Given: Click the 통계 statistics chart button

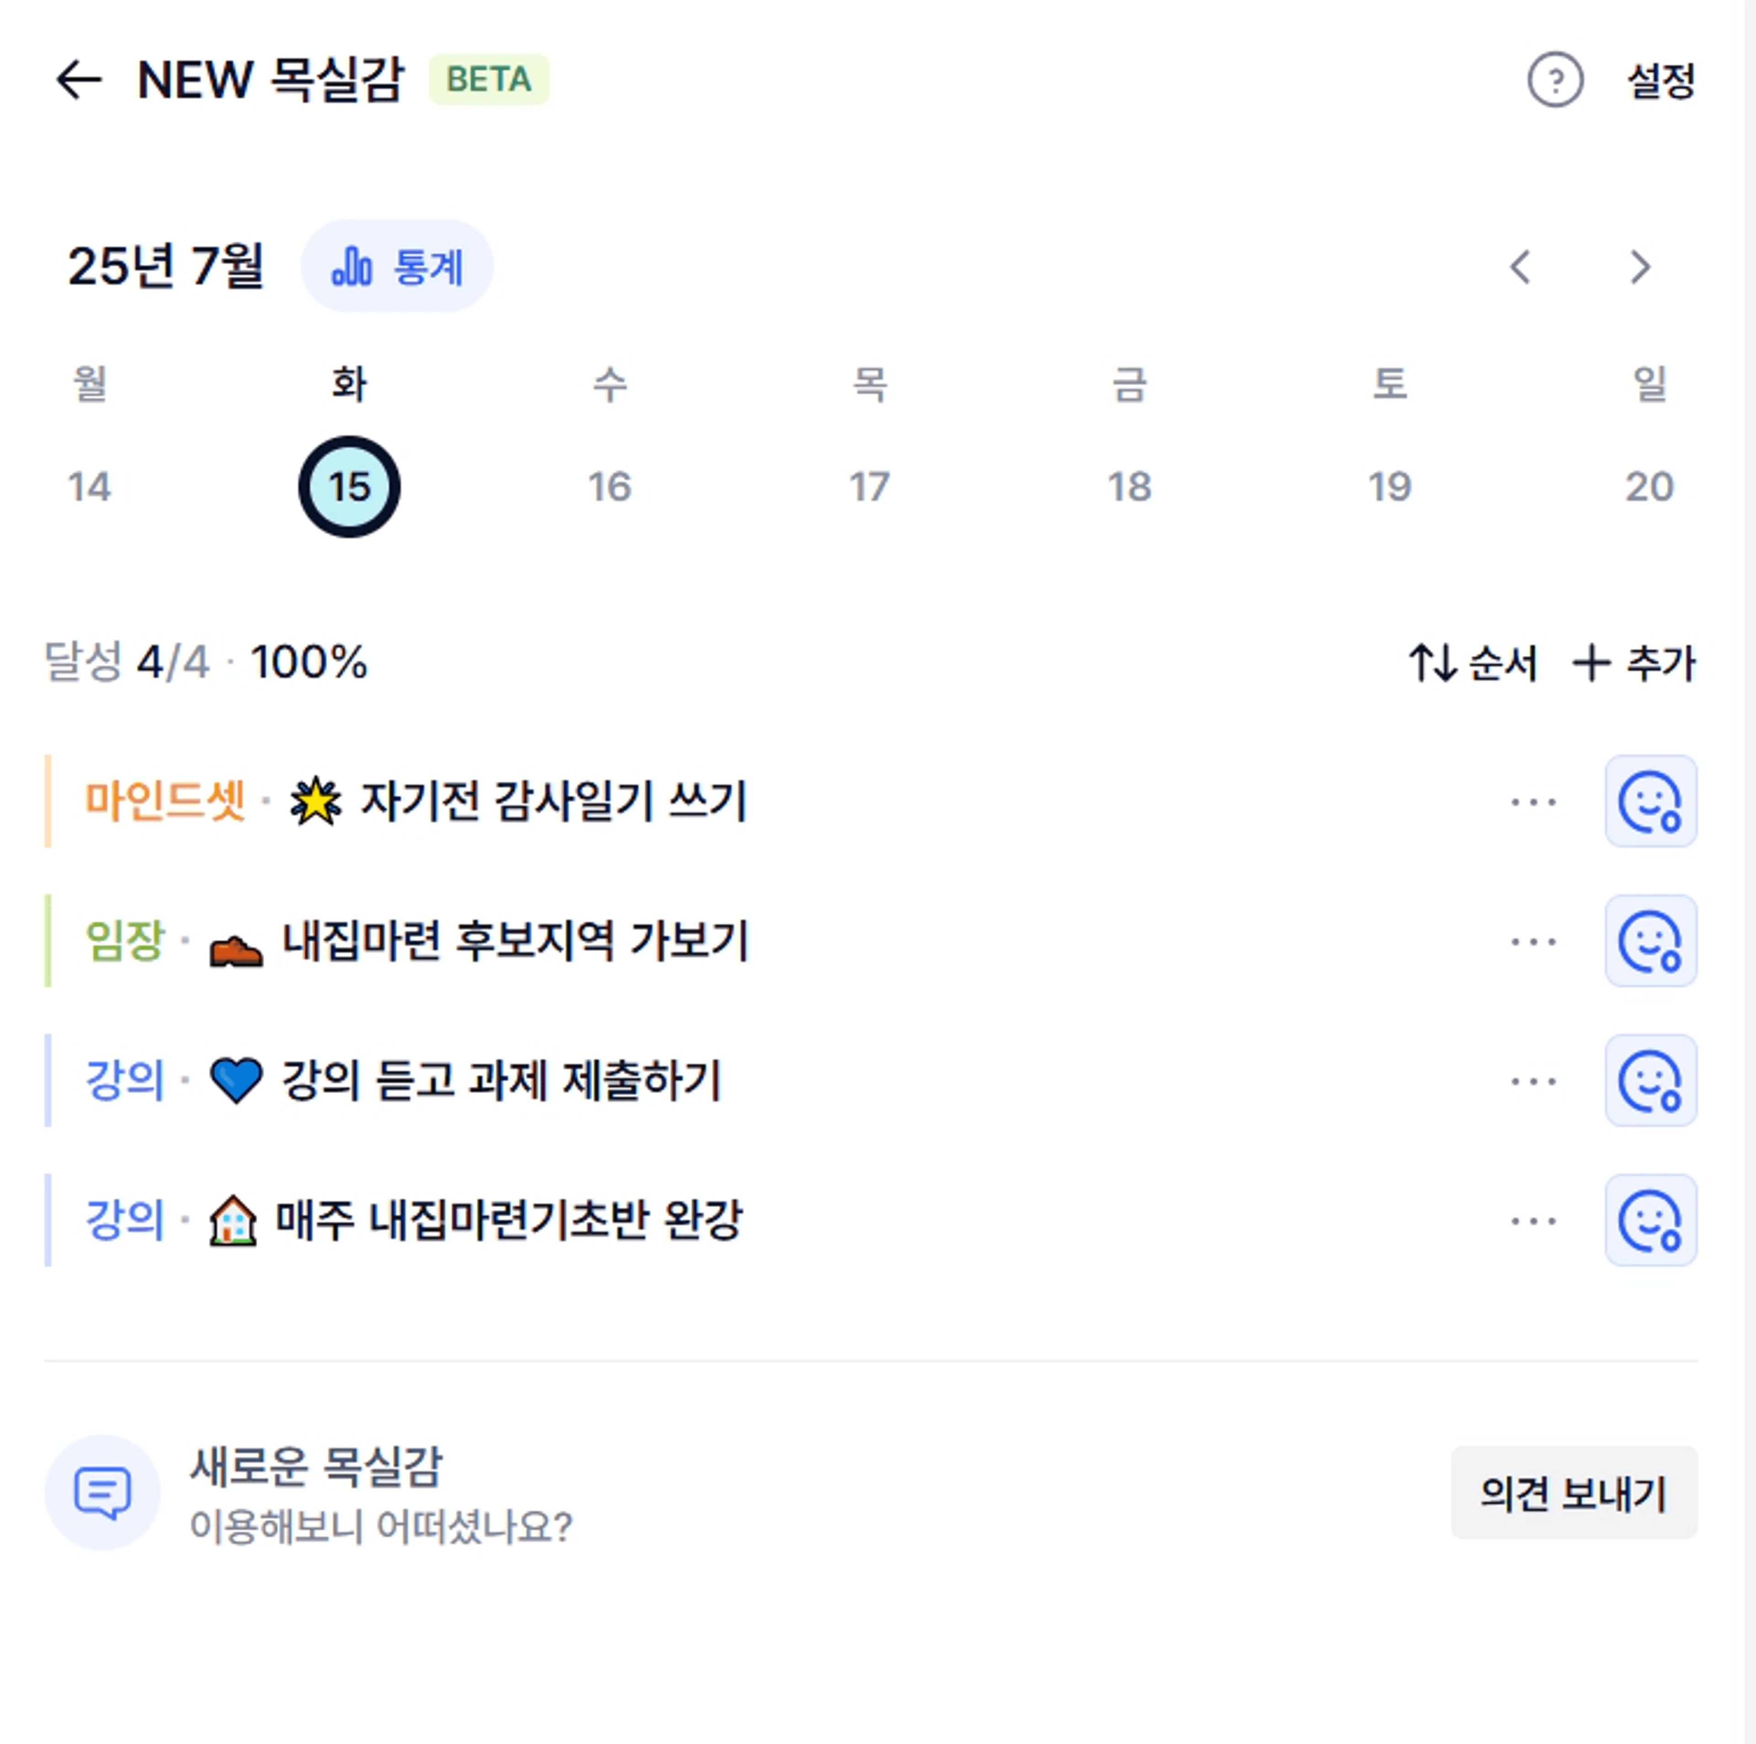Looking at the screenshot, I should tap(397, 266).
